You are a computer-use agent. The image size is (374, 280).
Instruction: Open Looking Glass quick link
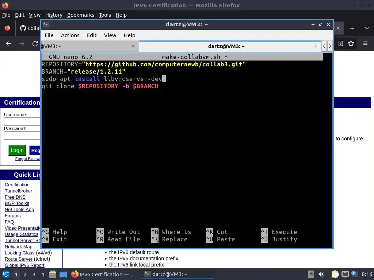[x=20, y=253]
